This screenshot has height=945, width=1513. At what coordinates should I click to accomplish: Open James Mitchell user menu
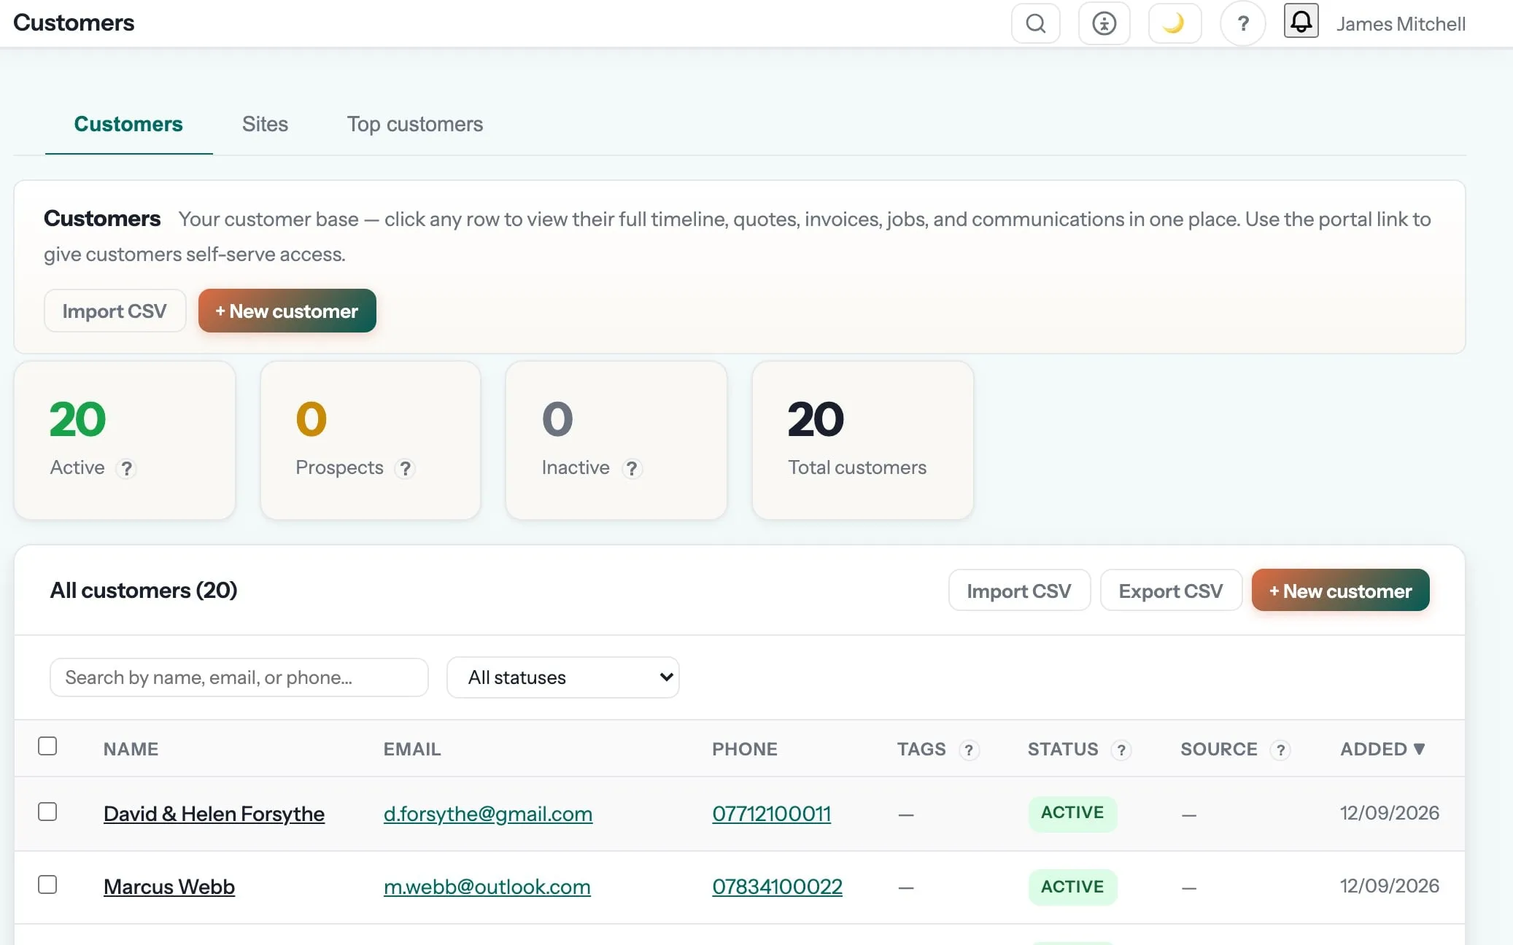[x=1401, y=24]
